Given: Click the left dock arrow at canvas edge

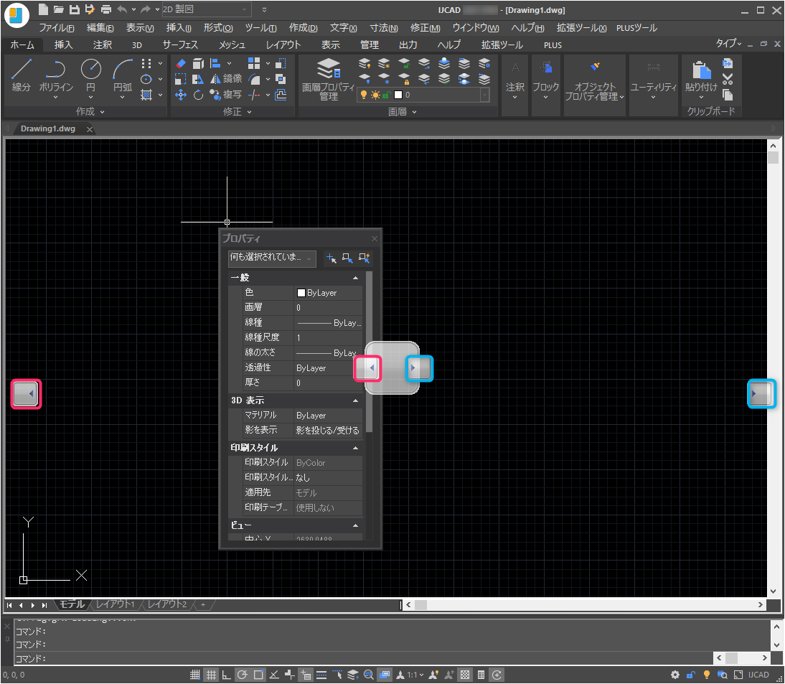Looking at the screenshot, I should click(x=26, y=394).
